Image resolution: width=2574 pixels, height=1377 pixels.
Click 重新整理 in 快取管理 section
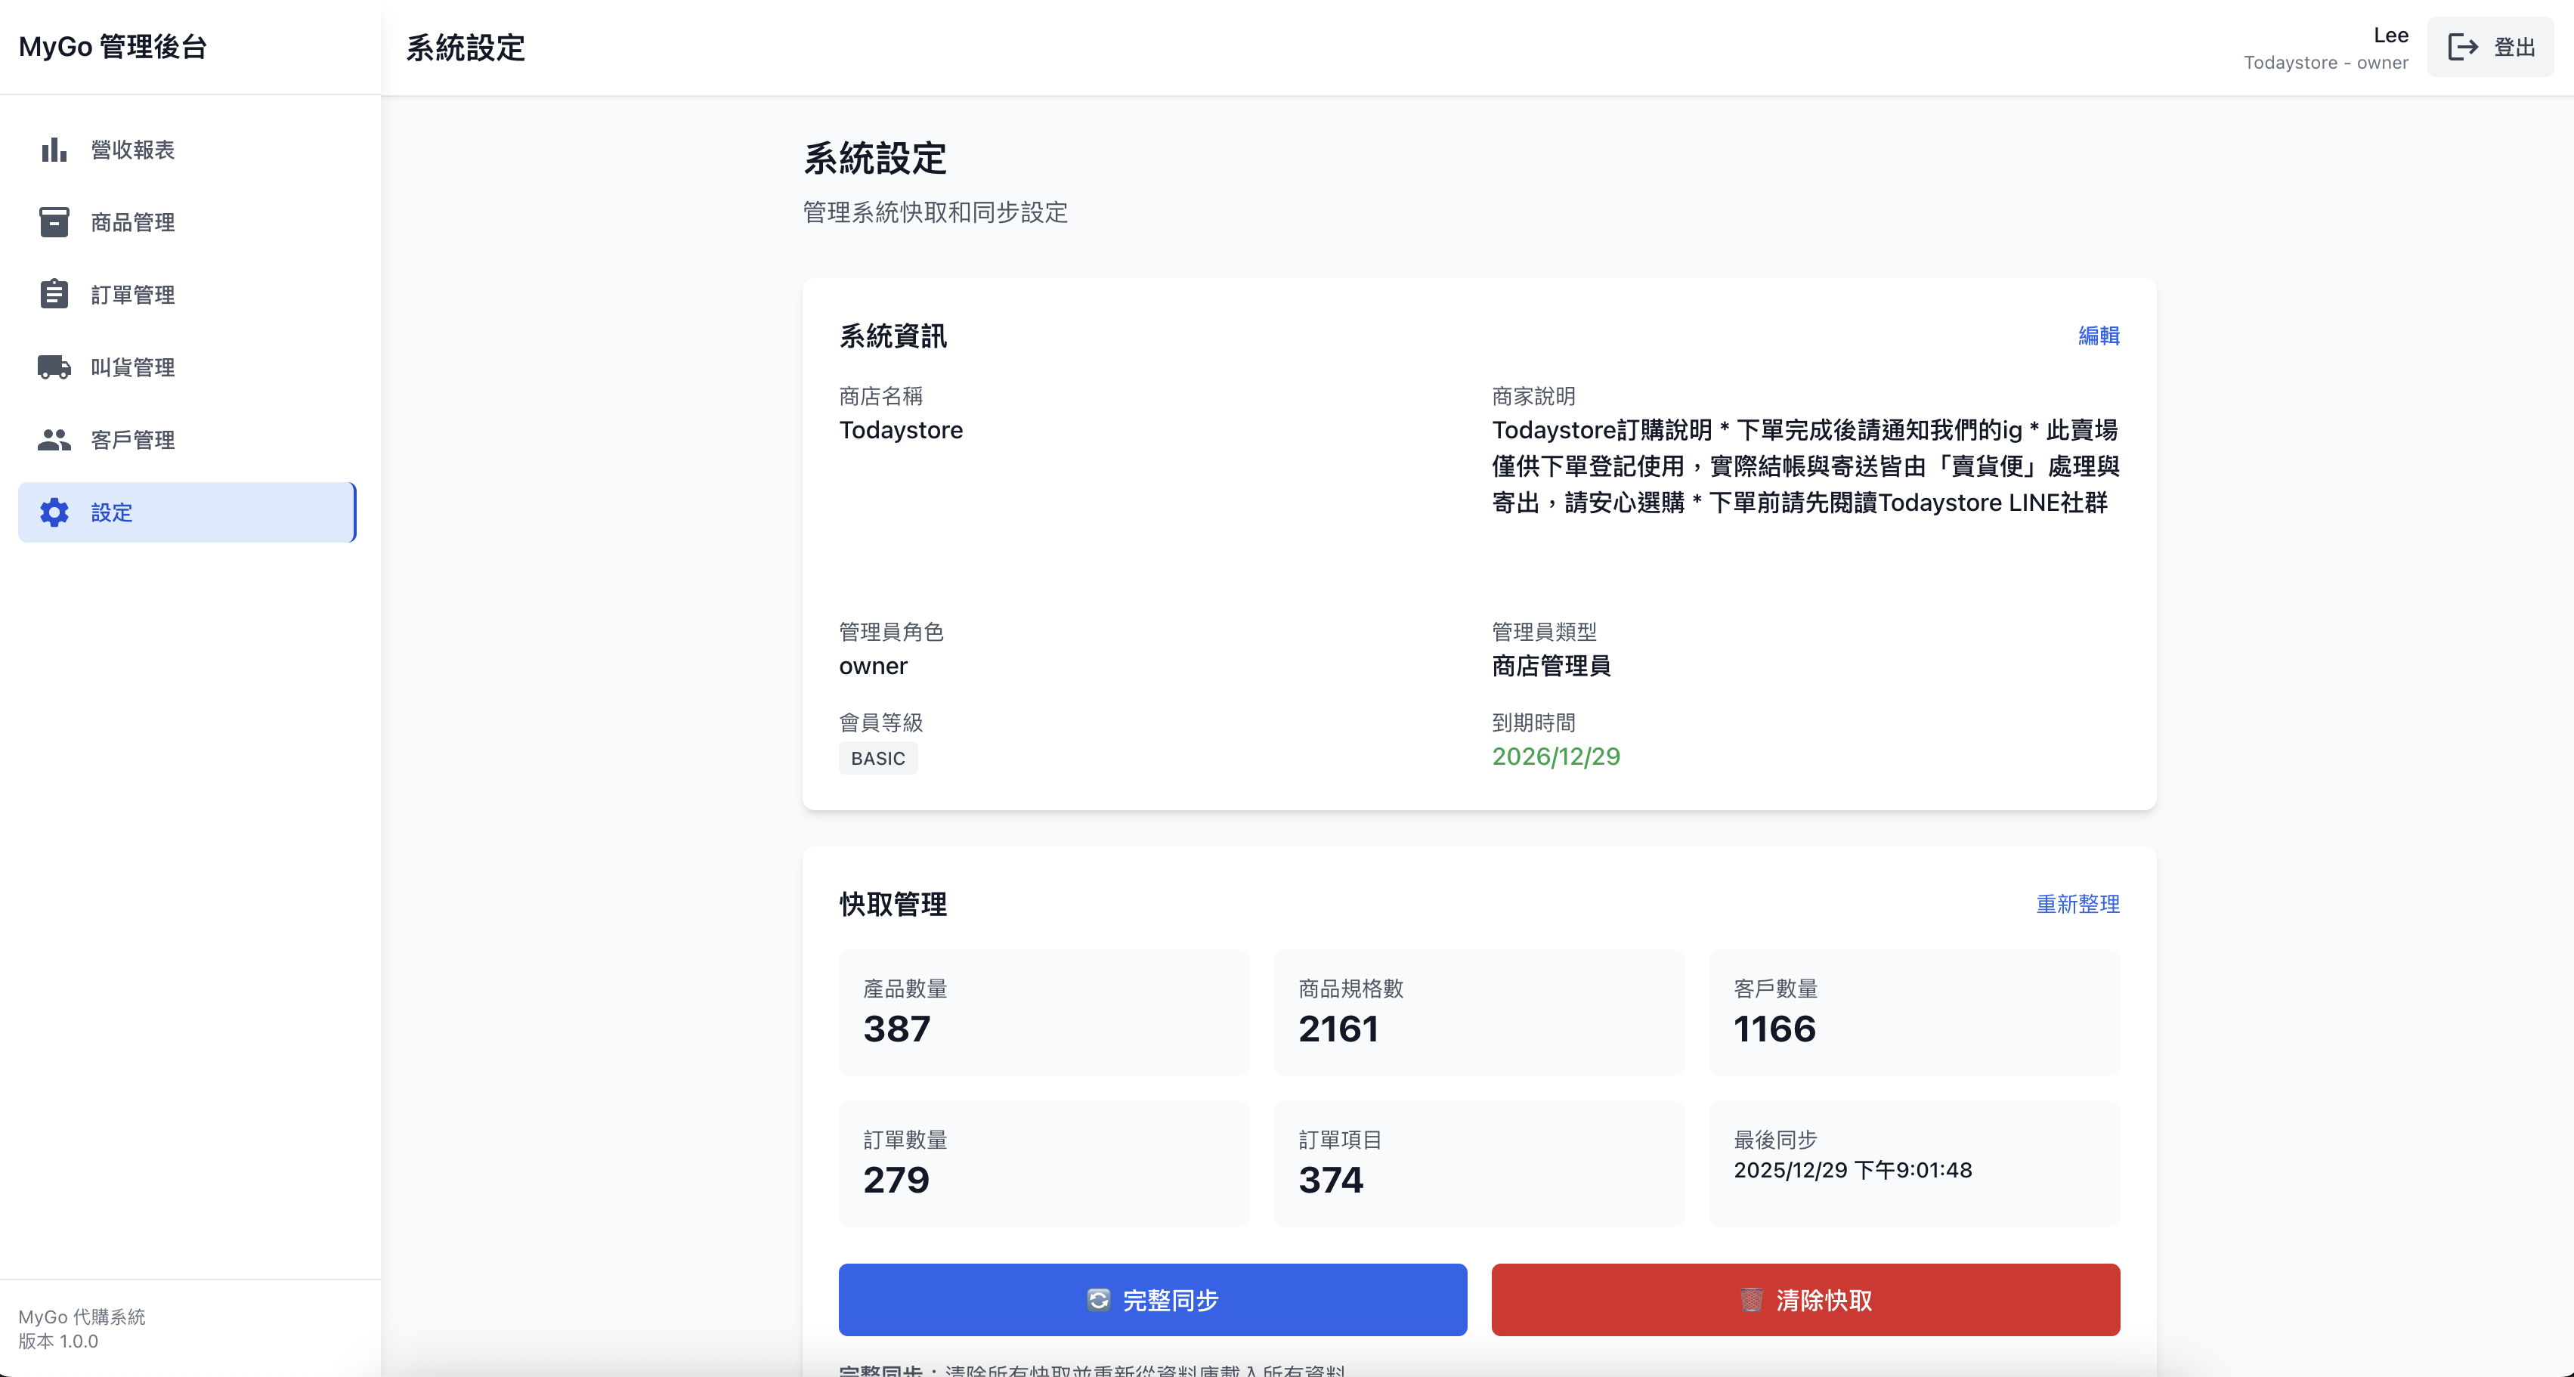pyautogui.click(x=2078, y=905)
